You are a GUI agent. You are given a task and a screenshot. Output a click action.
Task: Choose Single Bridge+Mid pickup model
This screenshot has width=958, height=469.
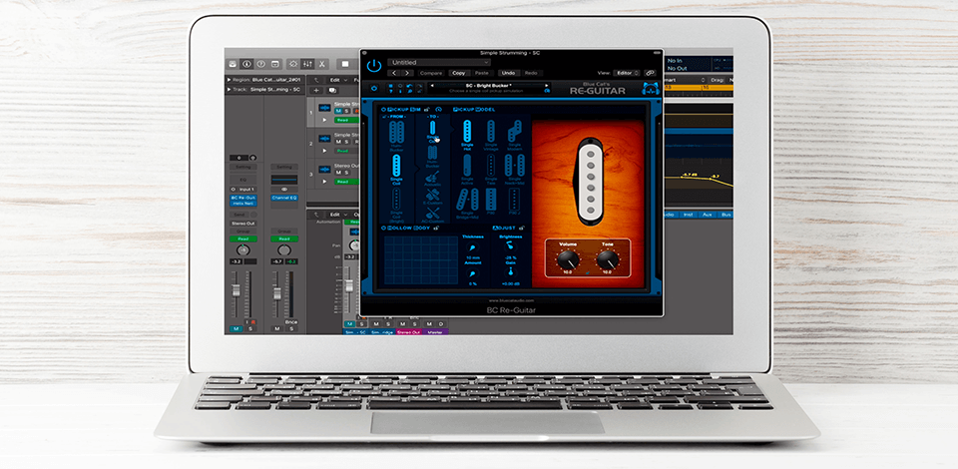[467, 204]
